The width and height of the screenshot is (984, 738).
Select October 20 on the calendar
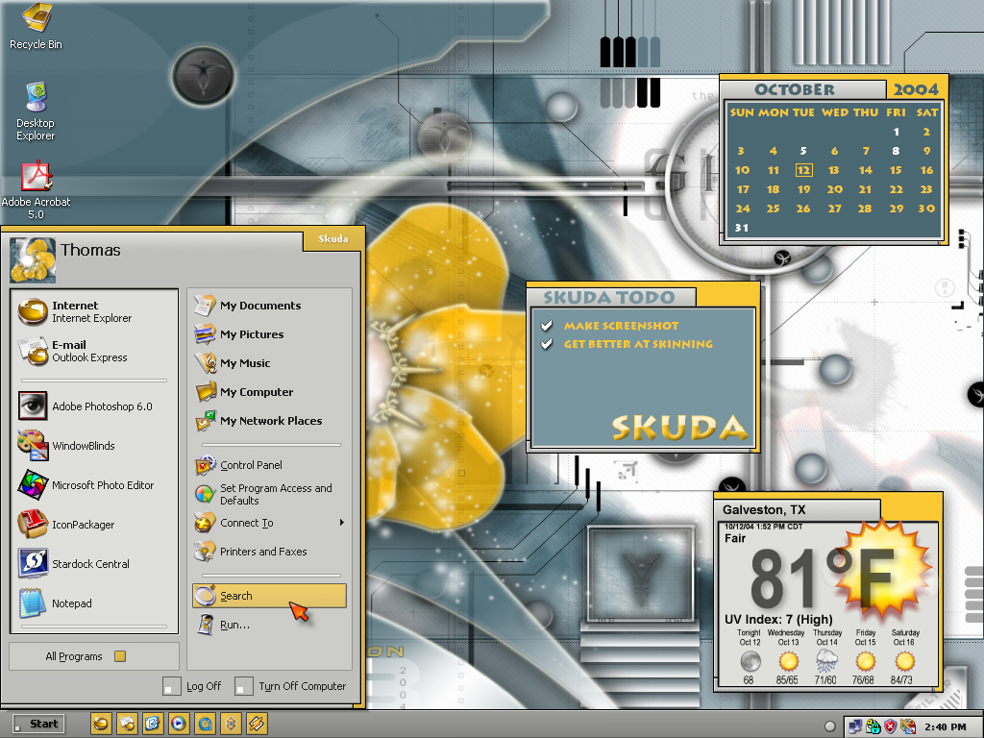click(834, 189)
